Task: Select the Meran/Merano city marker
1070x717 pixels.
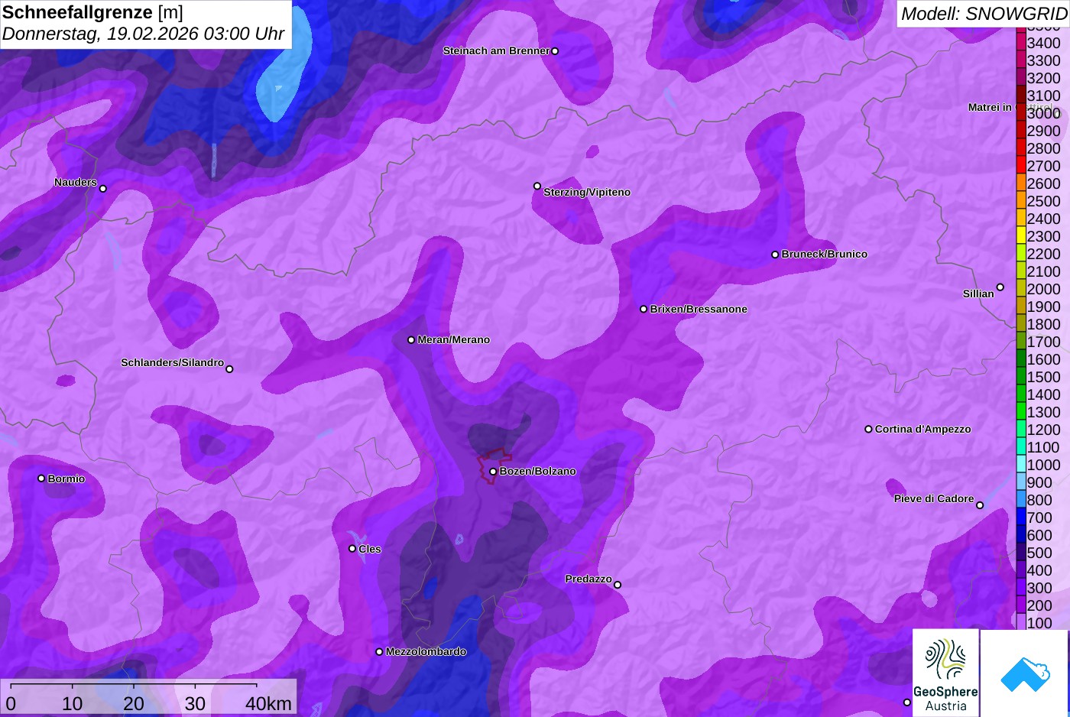Action: click(411, 340)
